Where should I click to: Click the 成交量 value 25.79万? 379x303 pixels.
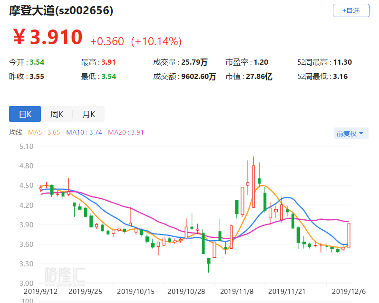[194, 62]
